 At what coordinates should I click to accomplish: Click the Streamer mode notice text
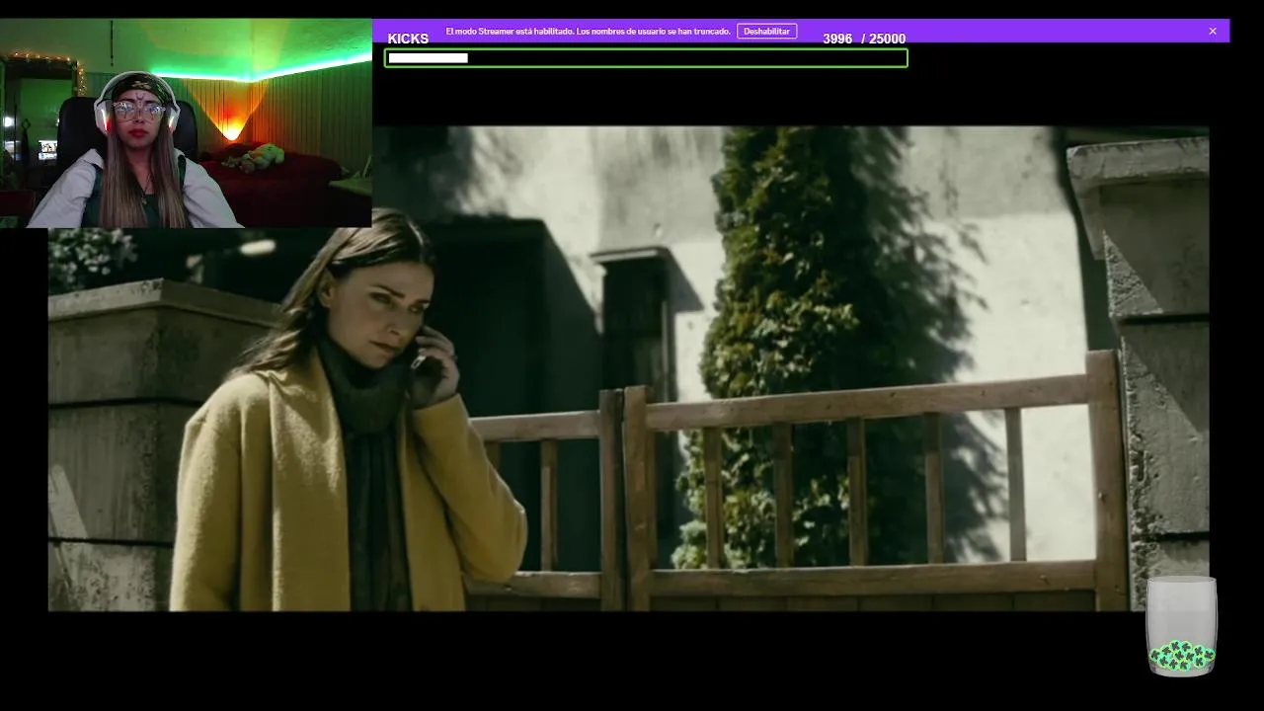[x=588, y=31]
